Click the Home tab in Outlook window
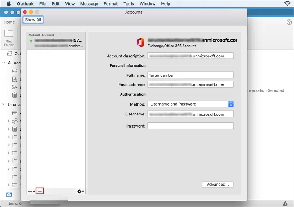The height and width of the screenshot is (207, 294). (x=9, y=22)
